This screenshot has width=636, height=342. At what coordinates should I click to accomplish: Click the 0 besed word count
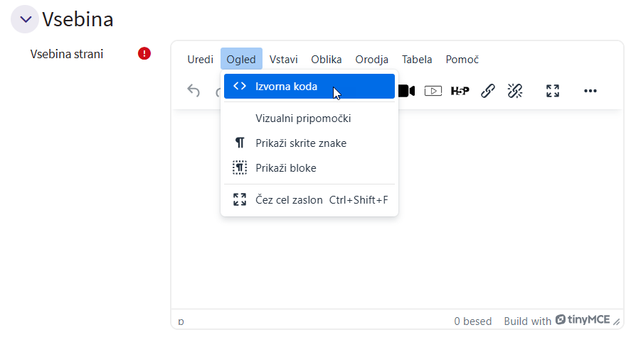click(473, 321)
